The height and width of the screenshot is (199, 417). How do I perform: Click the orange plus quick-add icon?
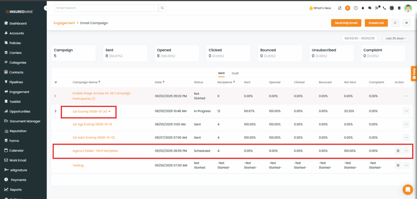click(x=347, y=8)
